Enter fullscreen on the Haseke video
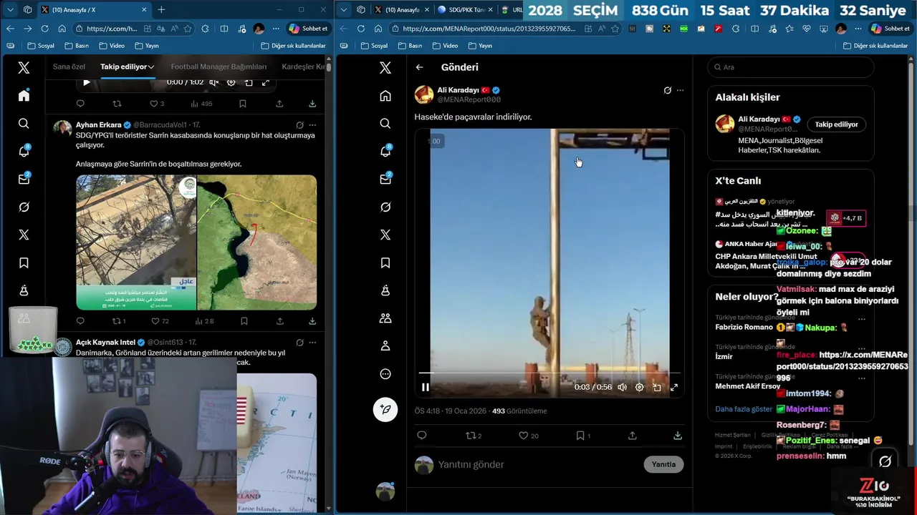Viewport: 917px width, 515px height. [x=674, y=387]
